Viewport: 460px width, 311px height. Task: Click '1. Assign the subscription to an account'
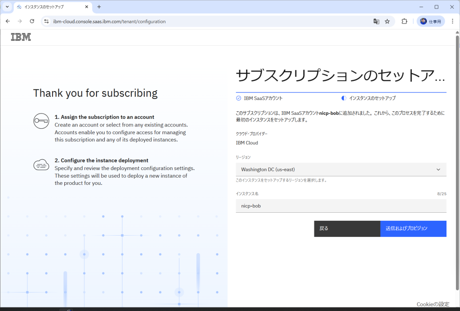104,117
